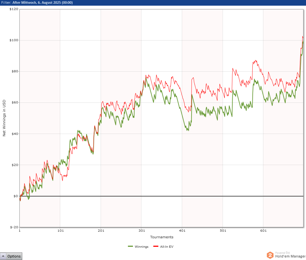Click the Net Winnings in USD axis title
The height and width of the screenshot is (260, 306).
click(x=4, y=118)
